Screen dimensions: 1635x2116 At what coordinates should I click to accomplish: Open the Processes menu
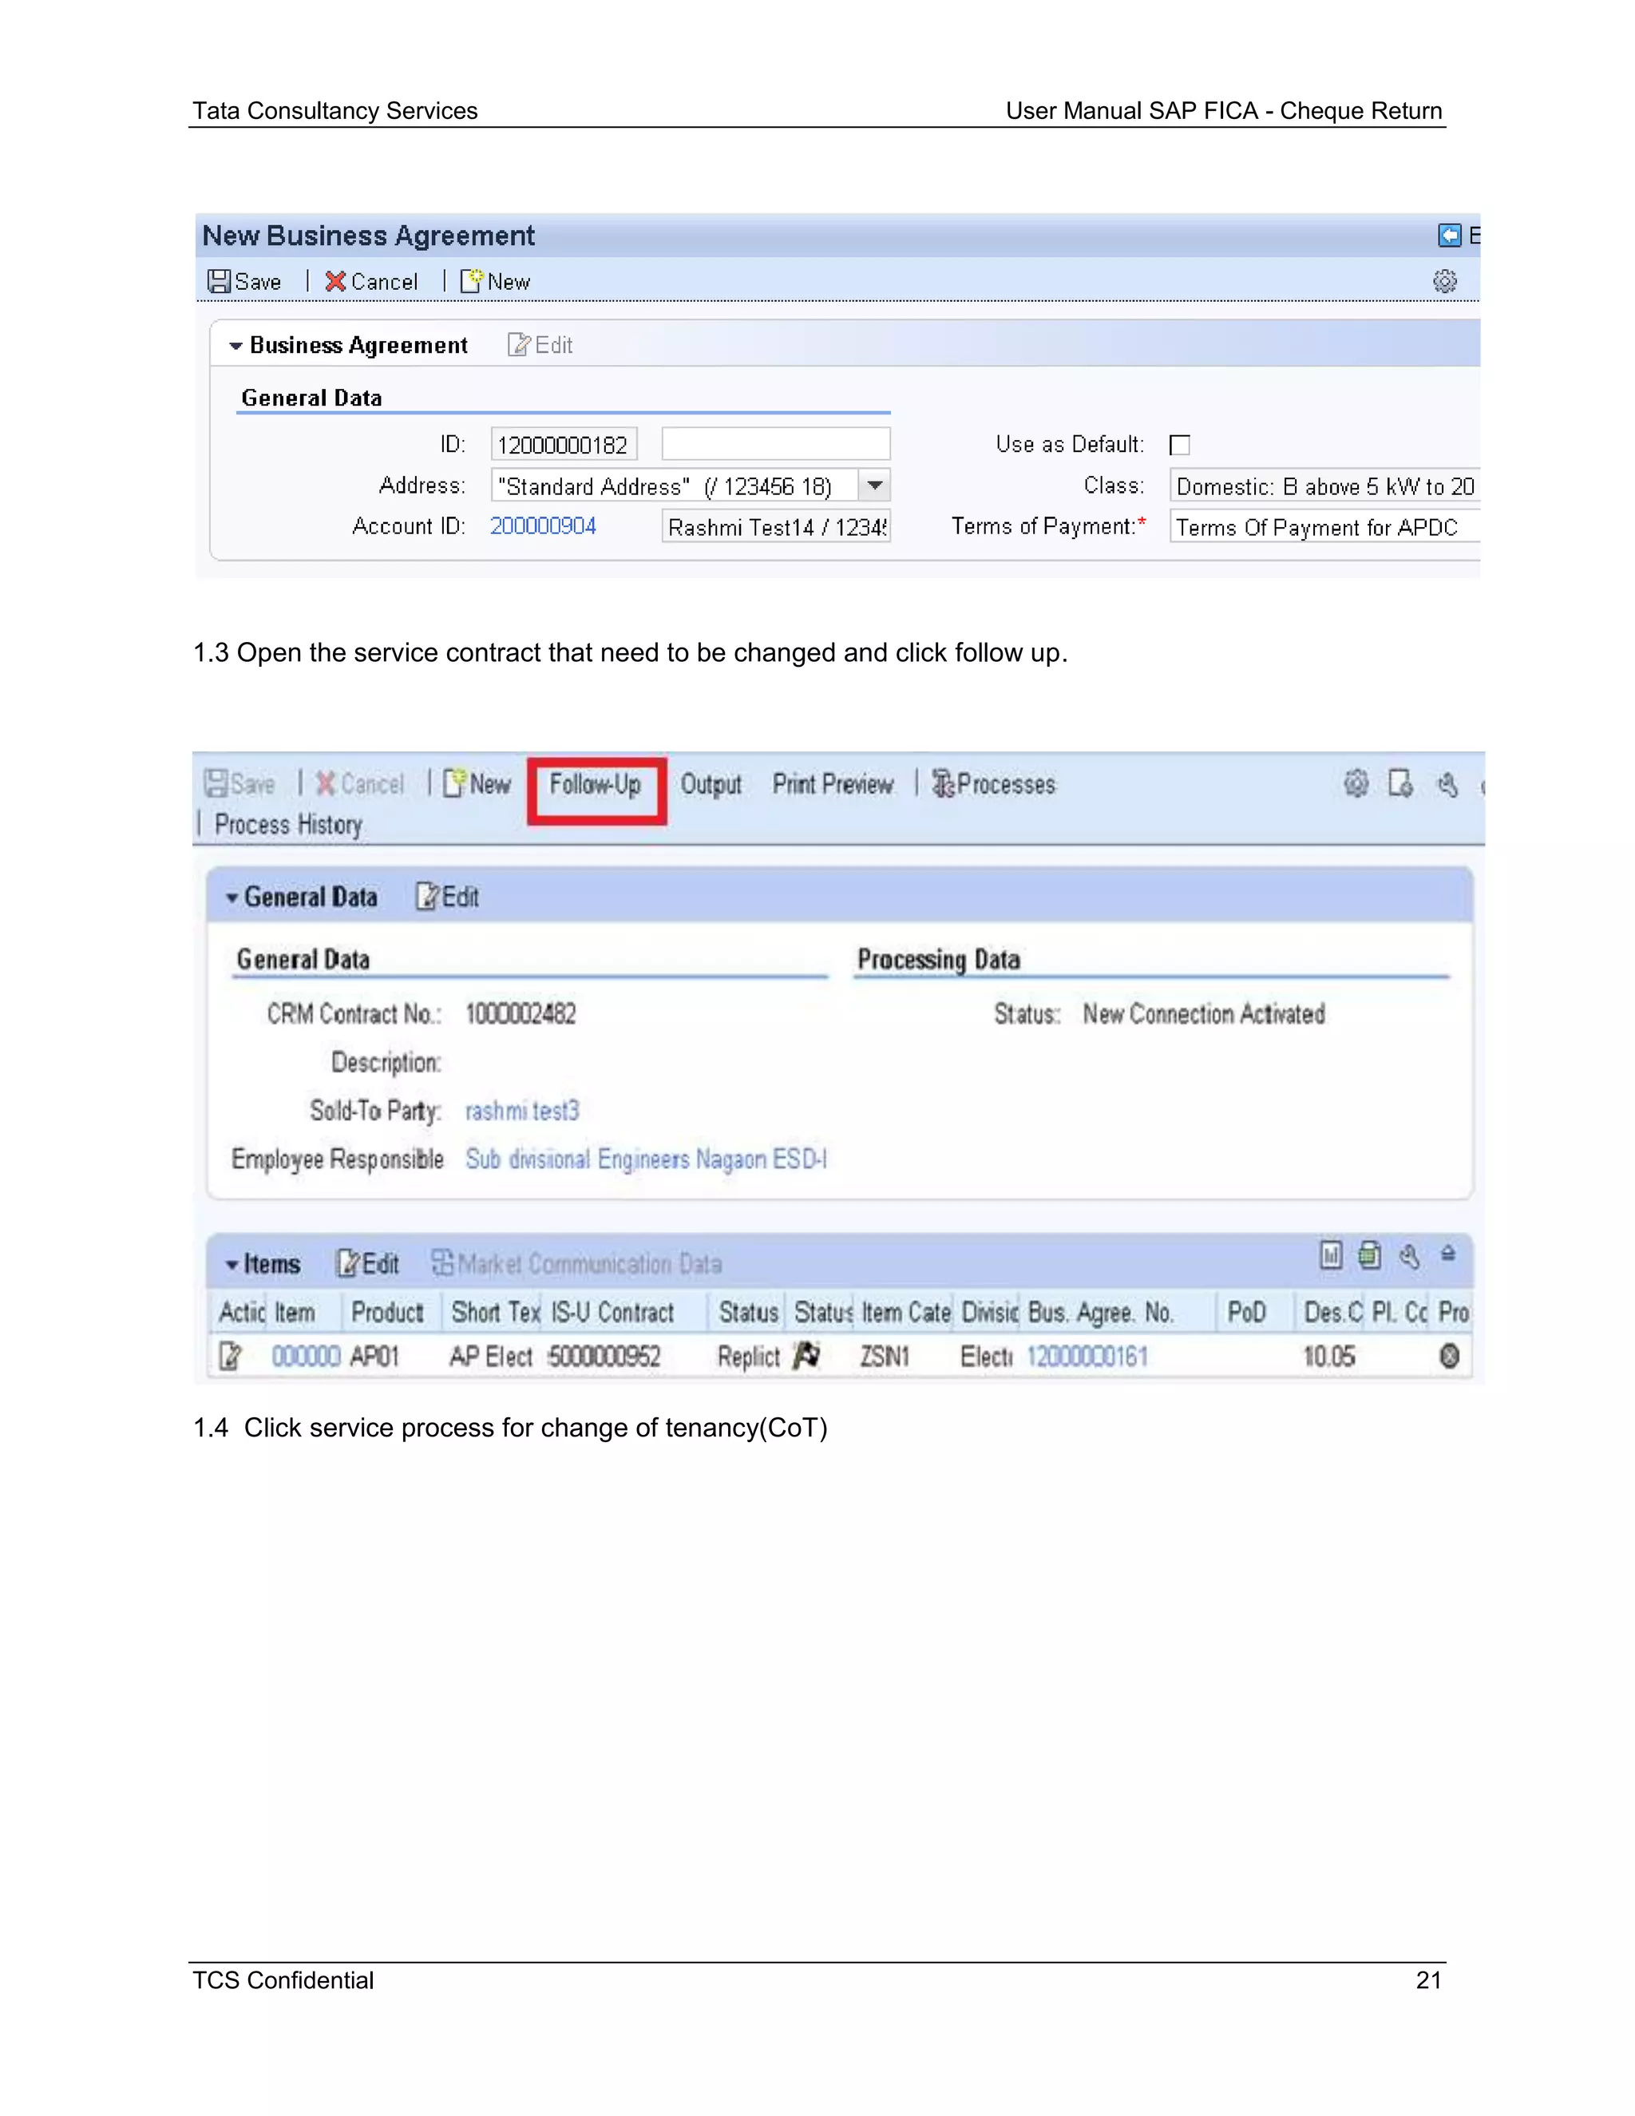(x=994, y=784)
